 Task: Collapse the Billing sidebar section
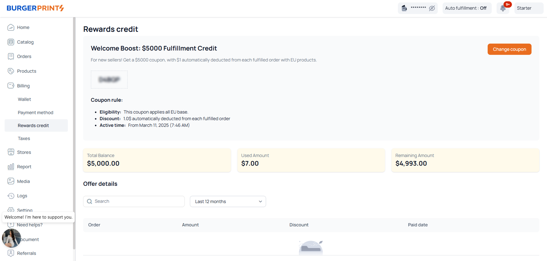[x=23, y=86]
